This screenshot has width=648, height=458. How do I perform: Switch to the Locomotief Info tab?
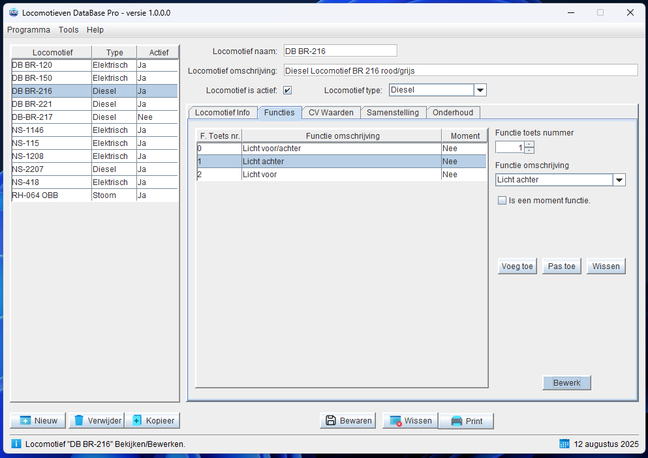223,113
